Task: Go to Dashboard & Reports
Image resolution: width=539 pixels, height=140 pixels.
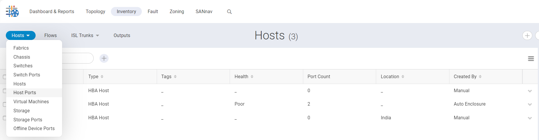Action: point(52,12)
